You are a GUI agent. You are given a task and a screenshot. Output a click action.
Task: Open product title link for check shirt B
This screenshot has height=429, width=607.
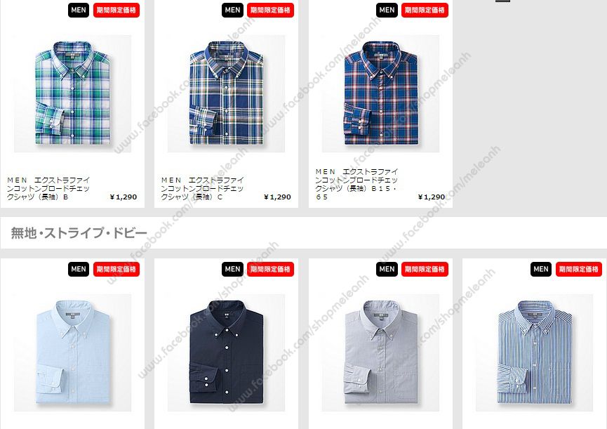pos(48,189)
